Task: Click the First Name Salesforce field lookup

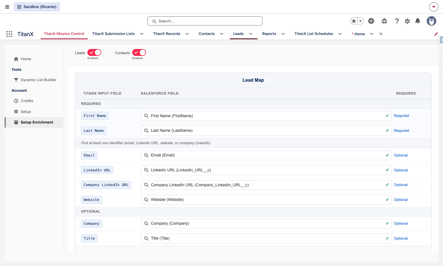Action: pos(266,116)
